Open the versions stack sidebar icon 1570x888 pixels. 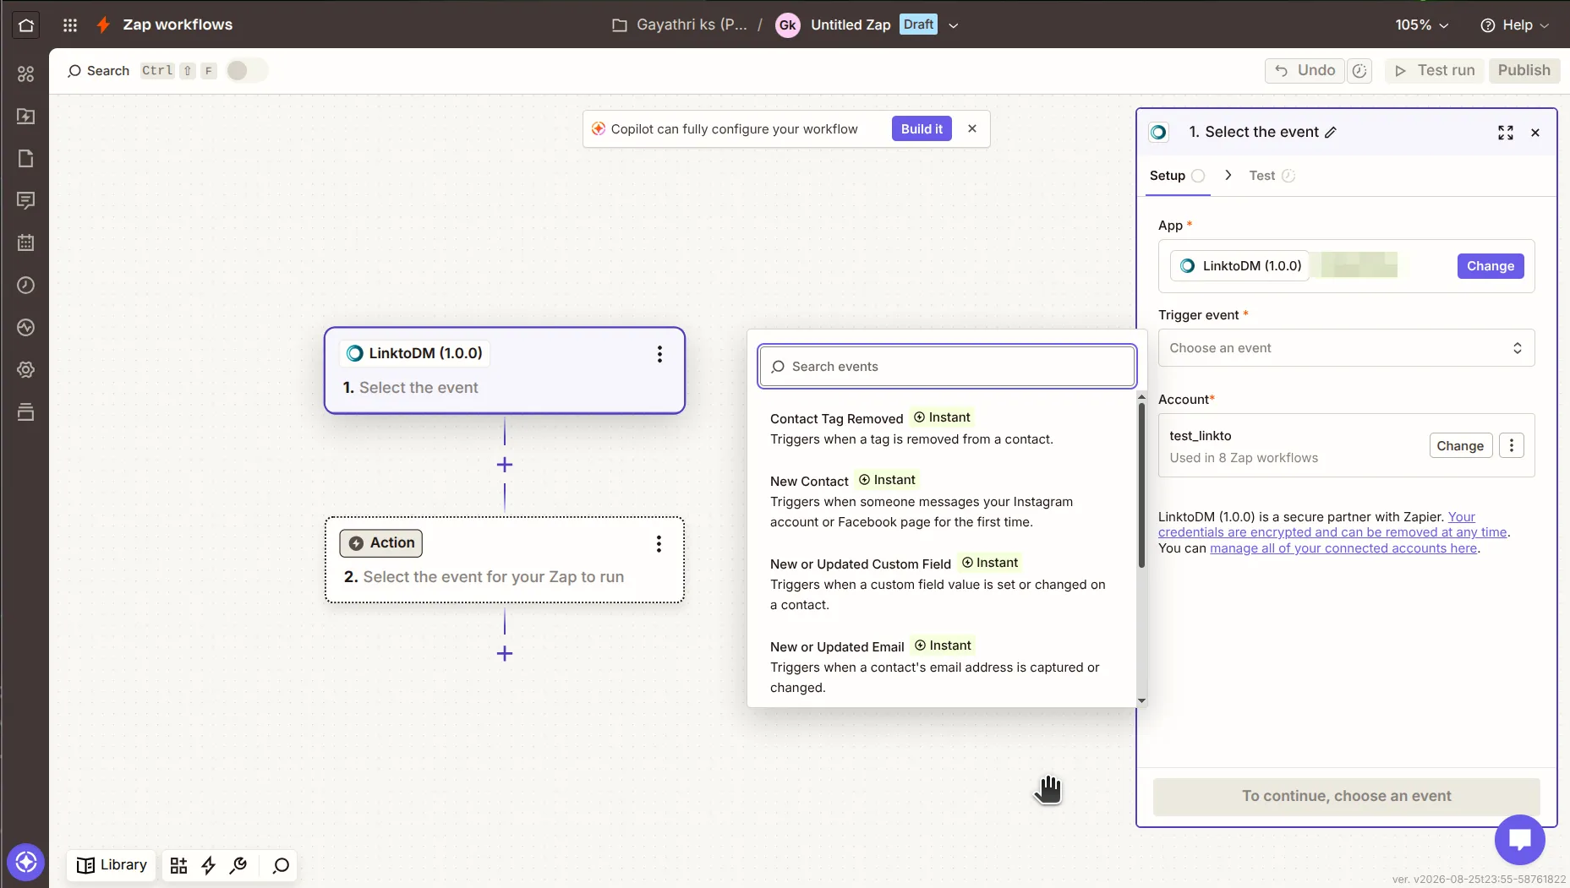coord(26,412)
